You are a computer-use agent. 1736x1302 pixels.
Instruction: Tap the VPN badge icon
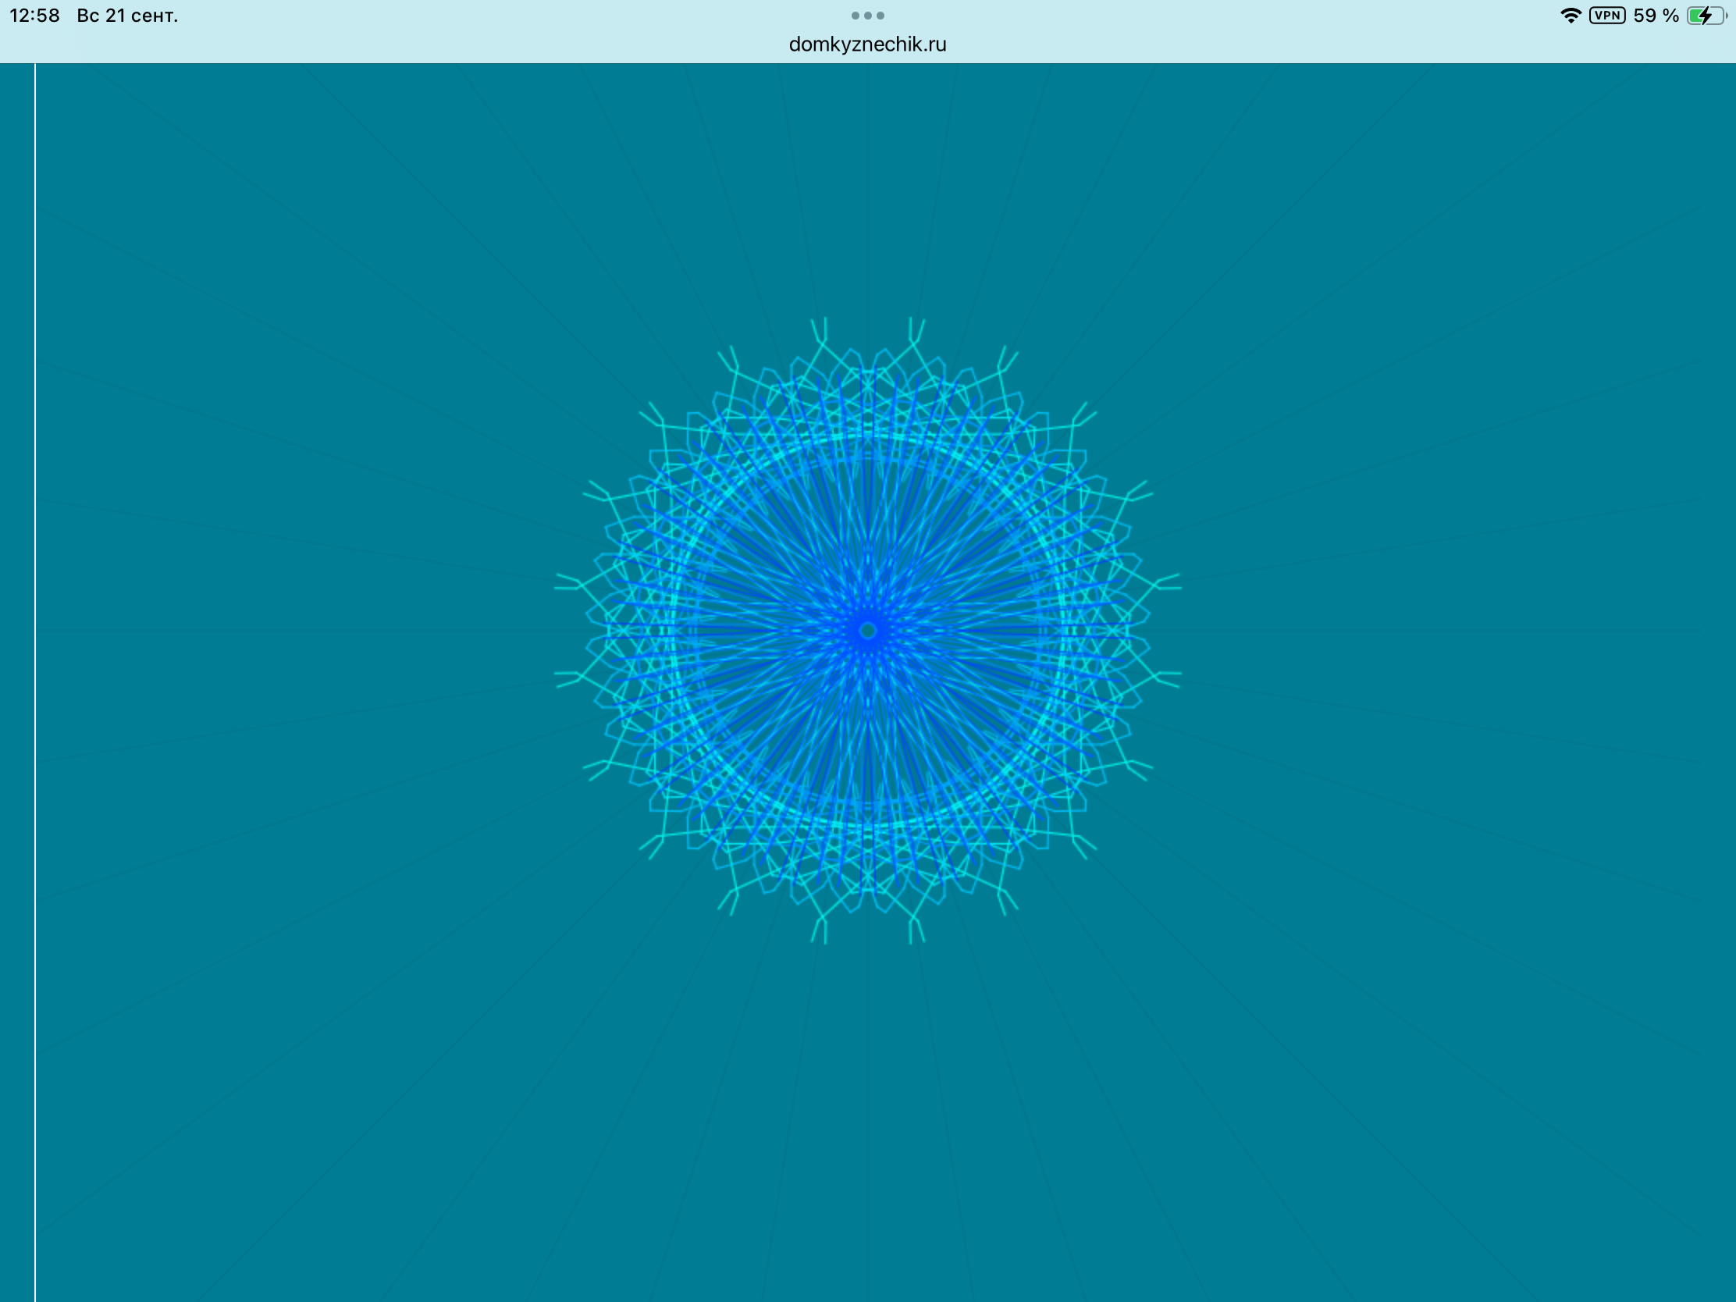(1607, 16)
